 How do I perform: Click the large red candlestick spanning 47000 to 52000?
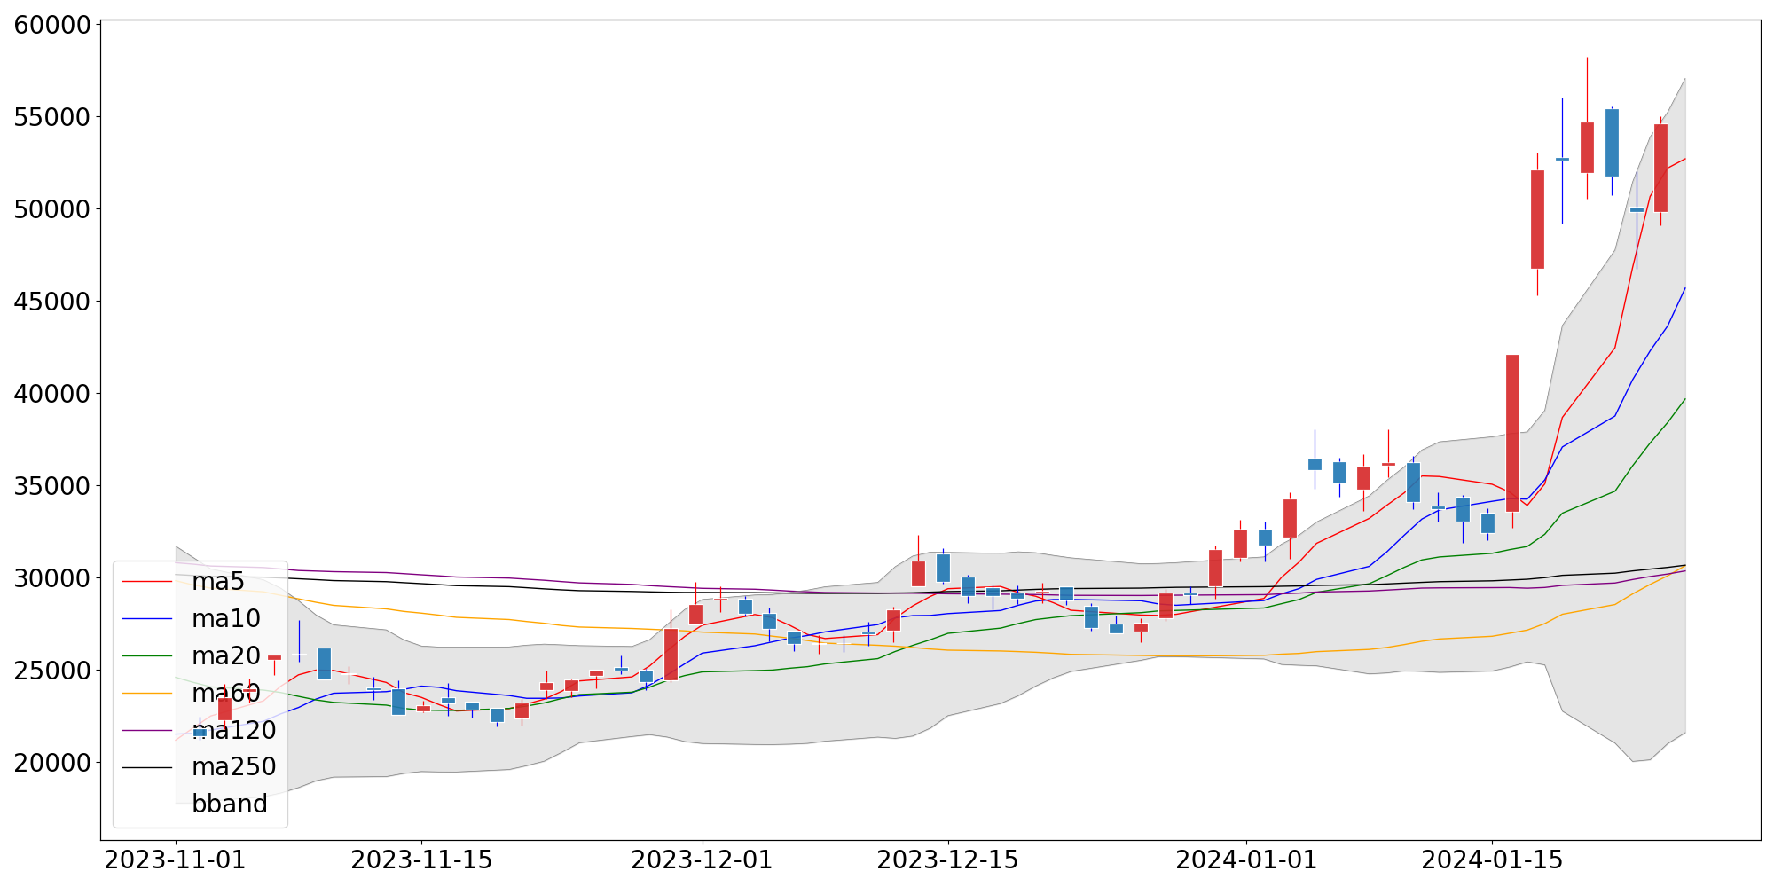tap(1537, 219)
